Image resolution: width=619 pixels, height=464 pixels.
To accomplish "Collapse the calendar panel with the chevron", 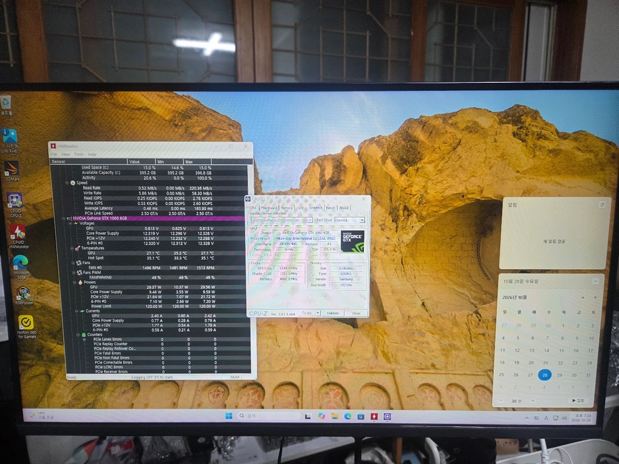I will point(595,281).
